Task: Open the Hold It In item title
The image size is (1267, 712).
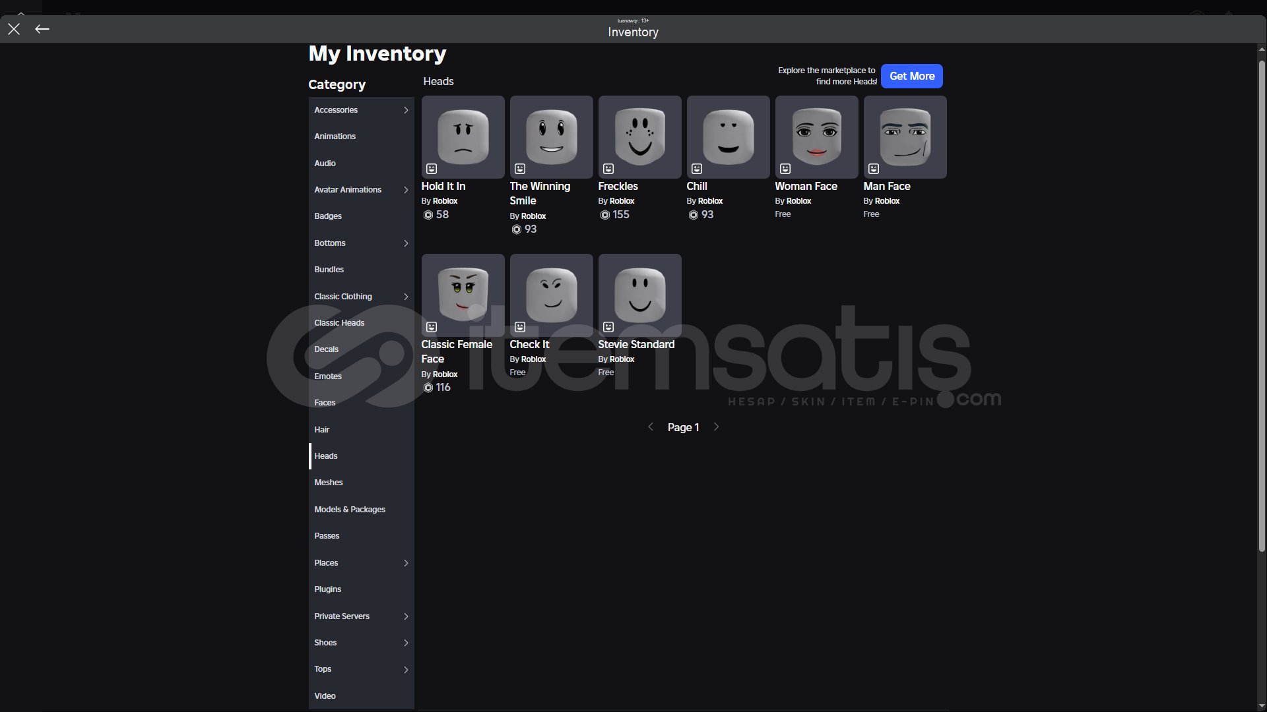Action: [x=443, y=187]
